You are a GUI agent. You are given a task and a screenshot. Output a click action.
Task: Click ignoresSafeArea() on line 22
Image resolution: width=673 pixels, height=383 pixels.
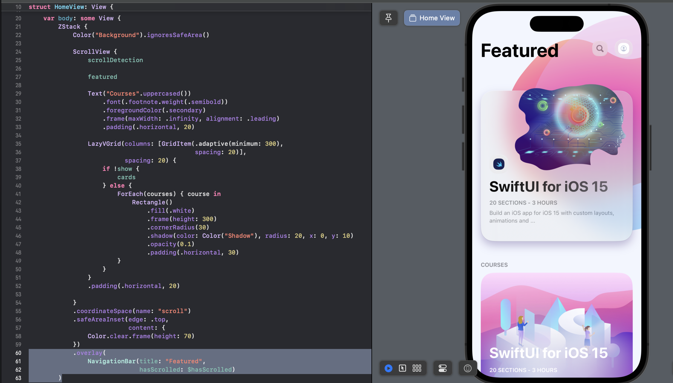(x=178, y=35)
